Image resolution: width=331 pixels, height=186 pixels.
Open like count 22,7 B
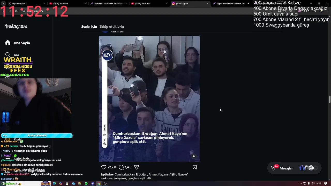[x=112, y=167]
